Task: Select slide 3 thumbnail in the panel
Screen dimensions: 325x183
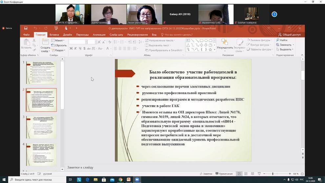Action: 41,127
